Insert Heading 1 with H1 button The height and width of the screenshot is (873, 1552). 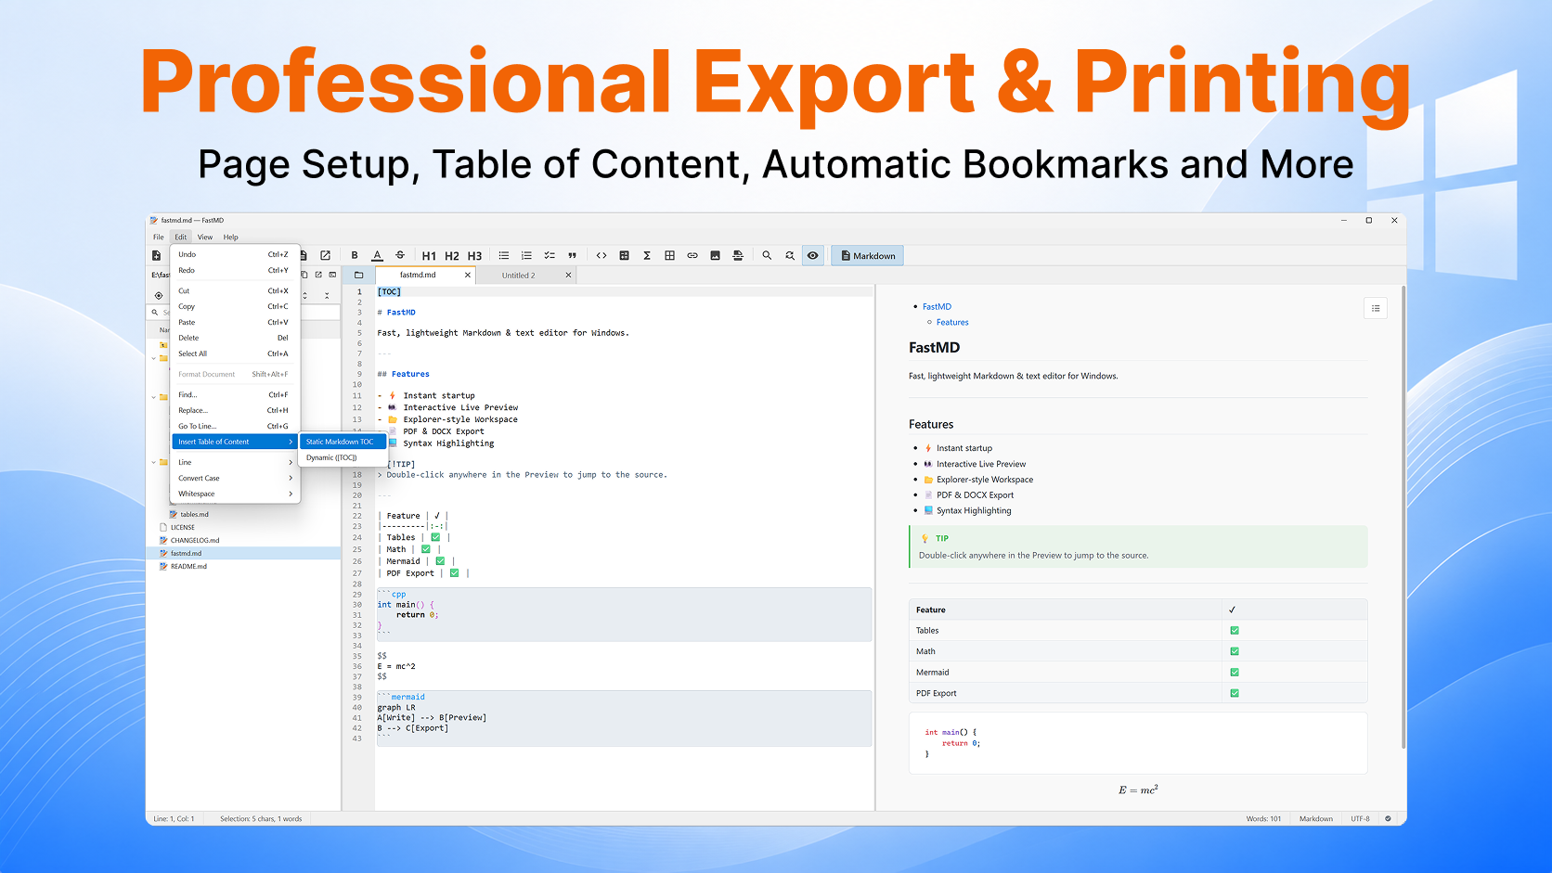[x=429, y=256]
